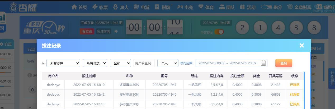Open the 彩票 lottery nav item
Screen dimensions: 335x109
100,7
